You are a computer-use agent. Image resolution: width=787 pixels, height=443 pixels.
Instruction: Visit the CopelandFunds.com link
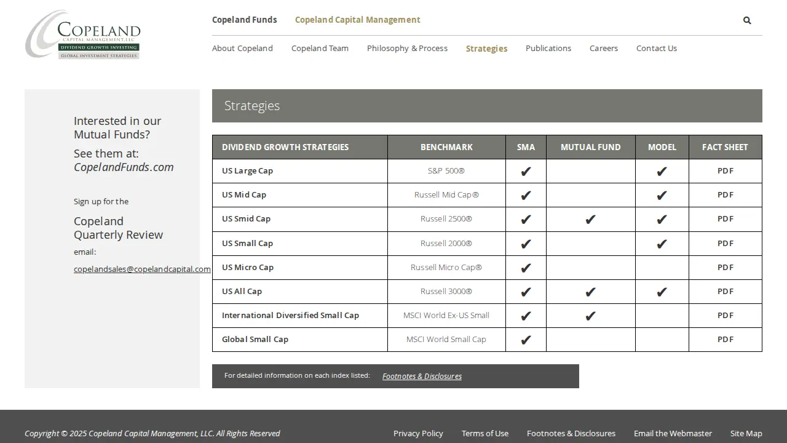124,167
